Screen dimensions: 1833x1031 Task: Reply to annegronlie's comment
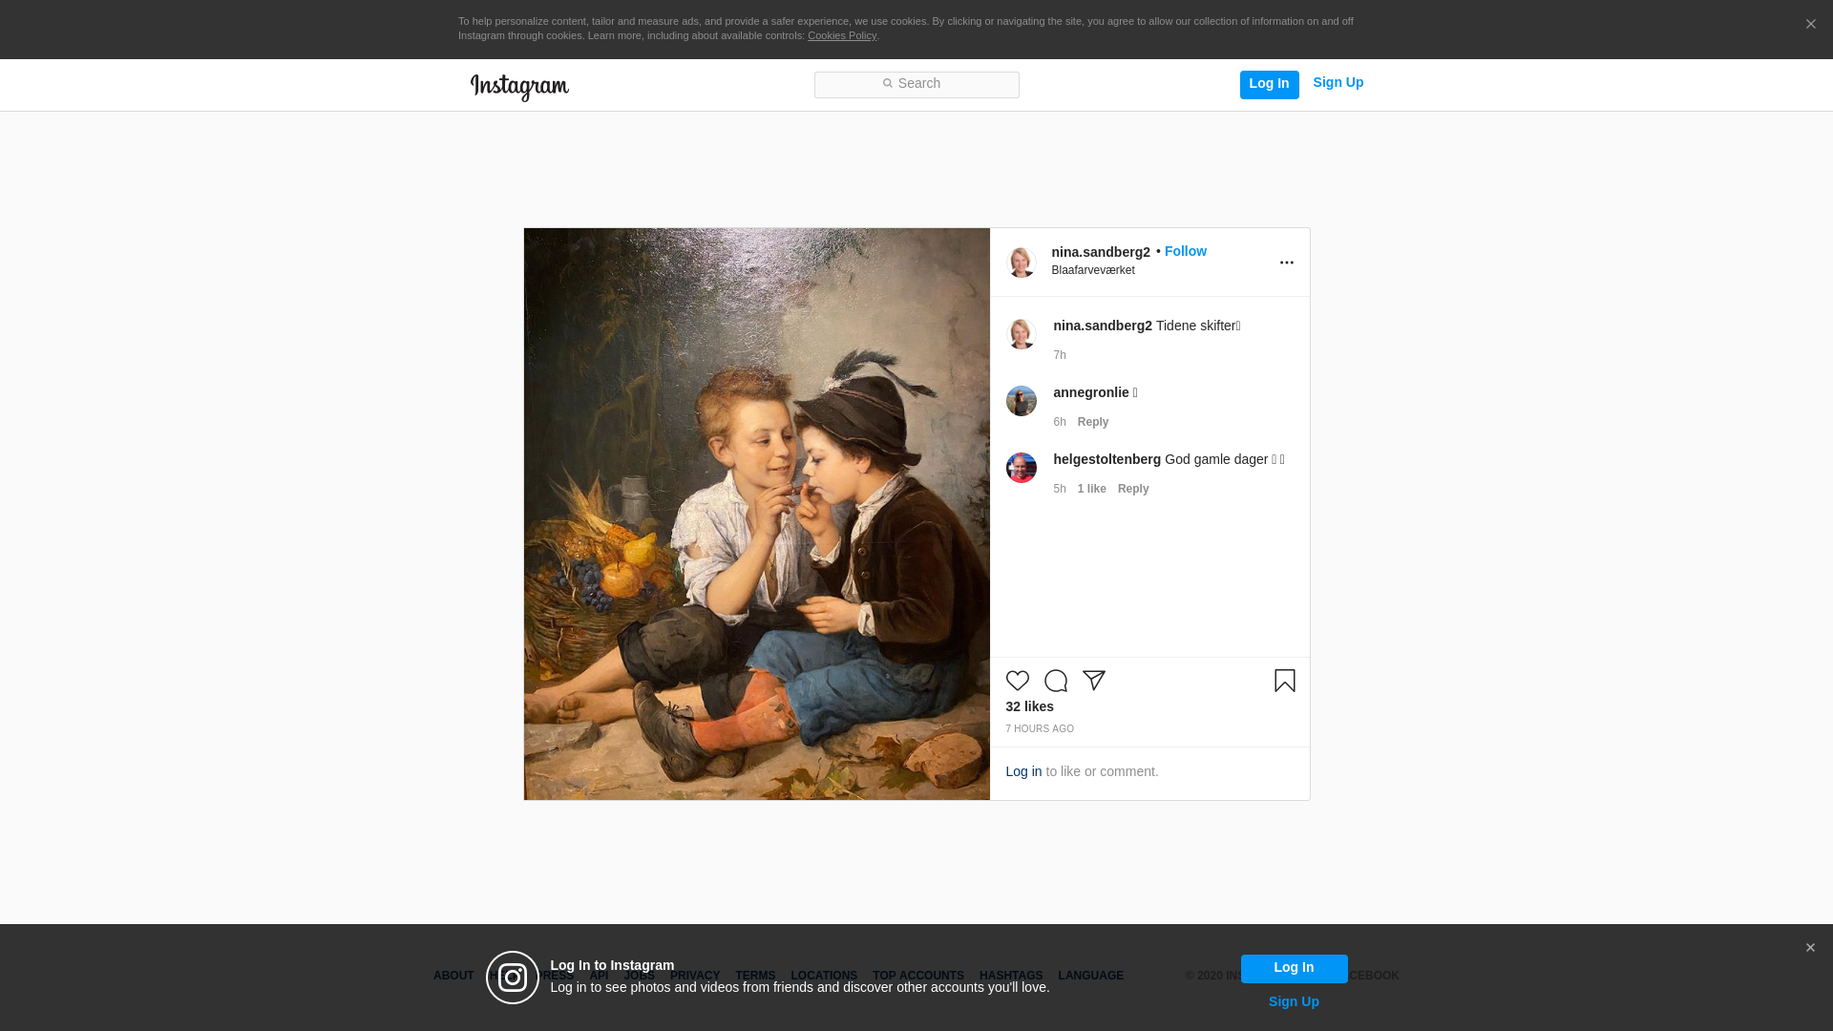[1093, 422]
